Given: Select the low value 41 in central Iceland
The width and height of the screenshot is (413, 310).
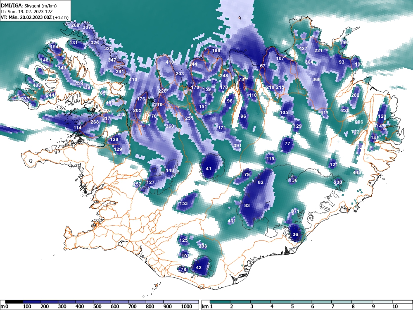Looking at the screenshot, I should tap(208, 169).
